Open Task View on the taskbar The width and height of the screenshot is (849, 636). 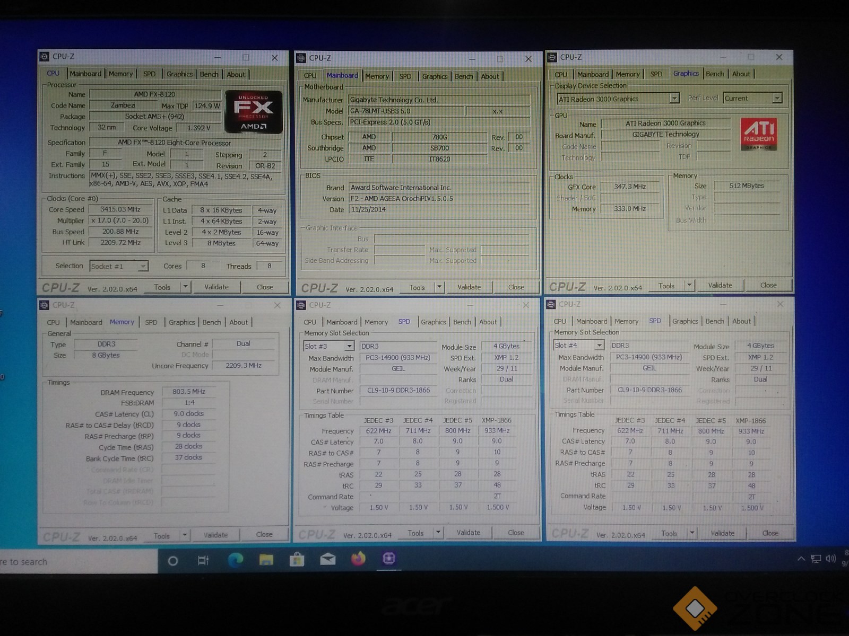click(203, 560)
